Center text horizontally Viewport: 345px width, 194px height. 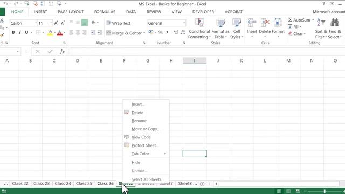[x=78, y=33]
